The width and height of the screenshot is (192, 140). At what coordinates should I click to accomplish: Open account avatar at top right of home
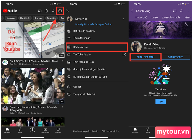60,11
